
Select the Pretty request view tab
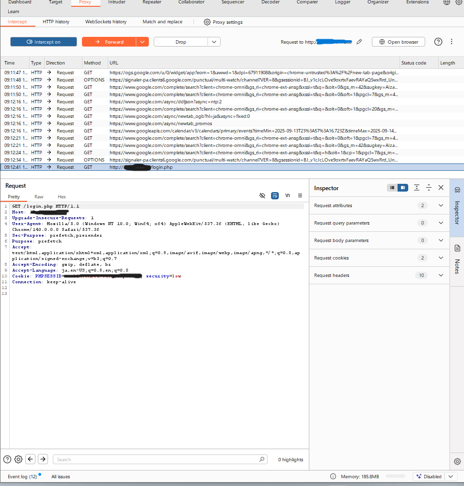(x=14, y=197)
